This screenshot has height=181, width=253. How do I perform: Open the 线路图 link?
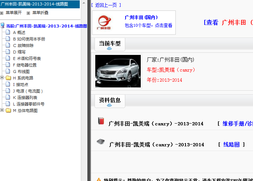(231, 145)
